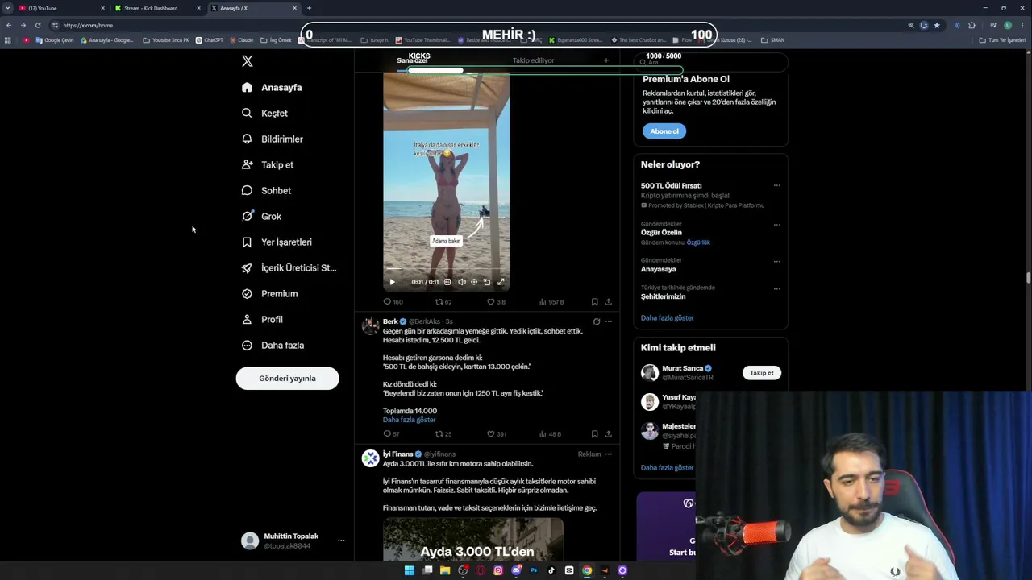The image size is (1032, 580).
Task: Open Windows Start menu
Action: tap(410, 570)
